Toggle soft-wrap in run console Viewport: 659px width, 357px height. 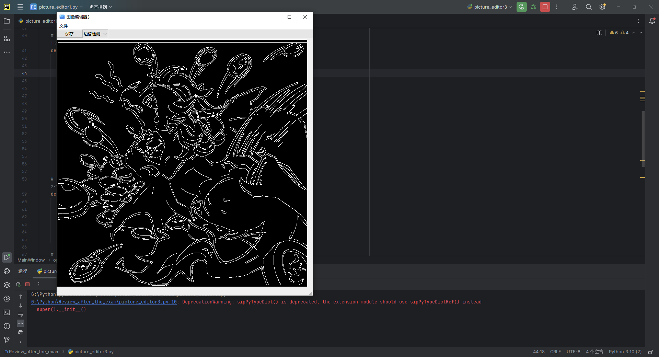[21, 314]
